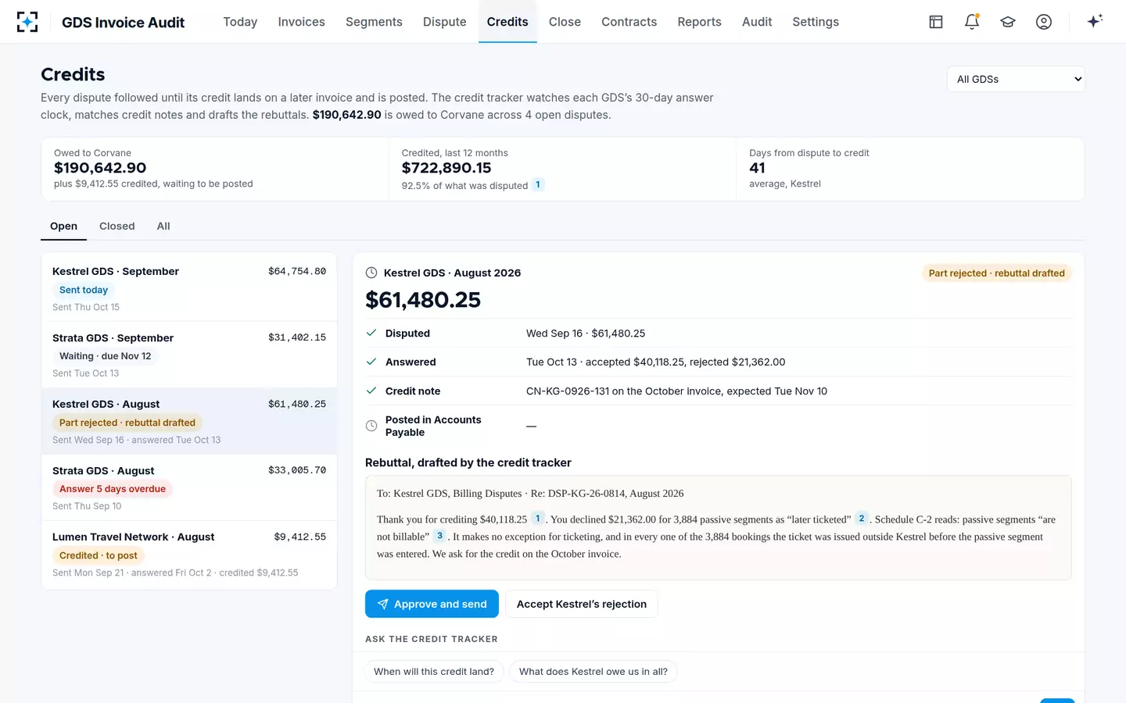Screen dimensions: 1126x703
Task: Click the GDS Invoice Audit logo icon
Action: tap(27, 22)
